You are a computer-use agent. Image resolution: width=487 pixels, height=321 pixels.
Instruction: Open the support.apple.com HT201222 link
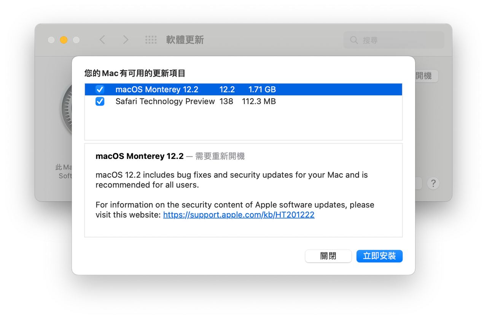pyautogui.click(x=239, y=215)
